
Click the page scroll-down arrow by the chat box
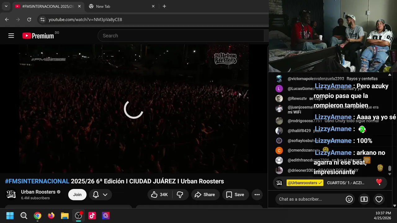(x=395, y=206)
